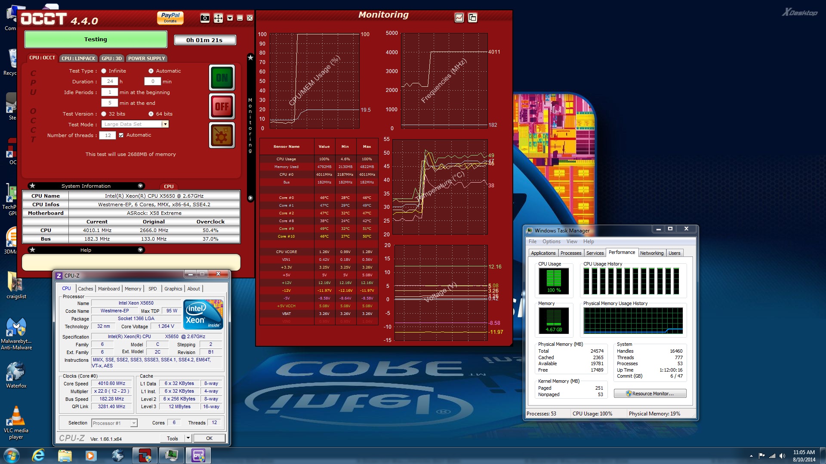Screen dimensions: 826x464
Task: Click the CPU tab above system info table
Action: coord(169,186)
